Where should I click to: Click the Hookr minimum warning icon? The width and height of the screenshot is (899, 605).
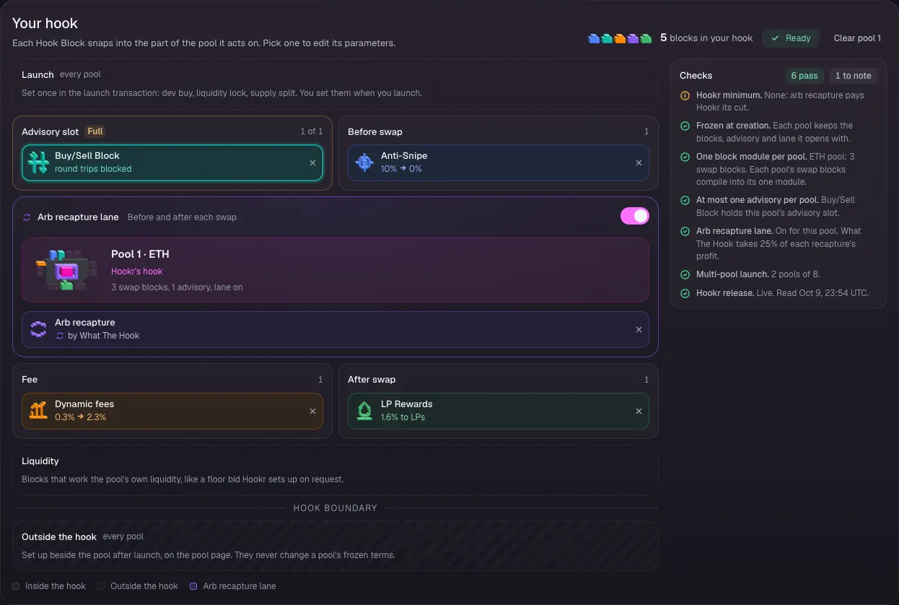pos(685,95)
